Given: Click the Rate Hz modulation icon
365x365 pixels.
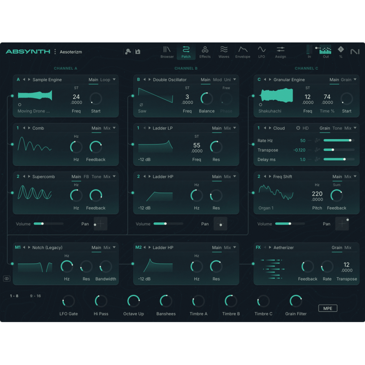Looking at the screenshot, I should click(317, 141).
